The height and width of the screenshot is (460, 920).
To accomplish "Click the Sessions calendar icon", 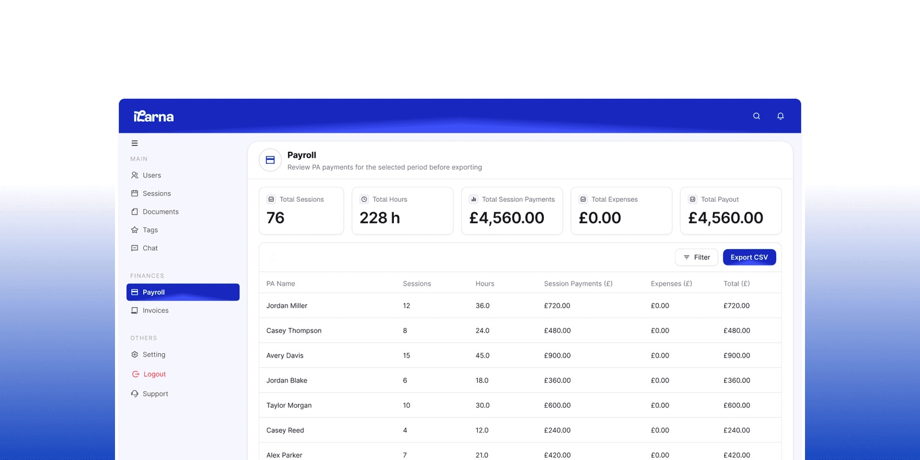I will point(135,194).
